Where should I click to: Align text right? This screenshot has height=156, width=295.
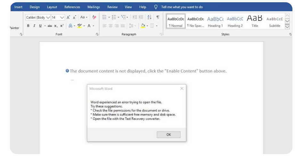[117, 26]
